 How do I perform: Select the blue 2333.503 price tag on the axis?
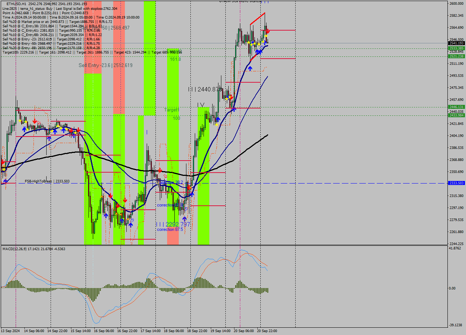coord(456,184)
